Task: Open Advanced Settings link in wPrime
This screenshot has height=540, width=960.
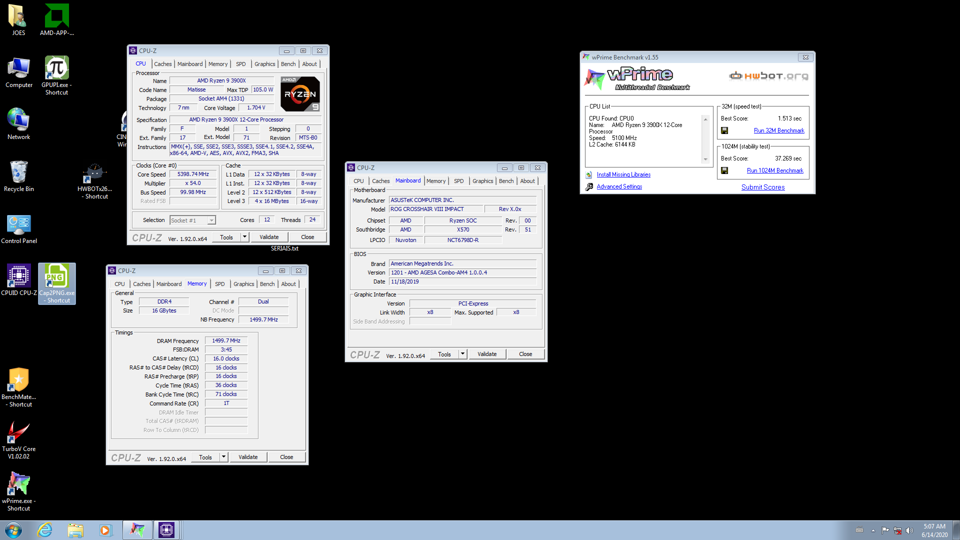Action: [619, 186]
